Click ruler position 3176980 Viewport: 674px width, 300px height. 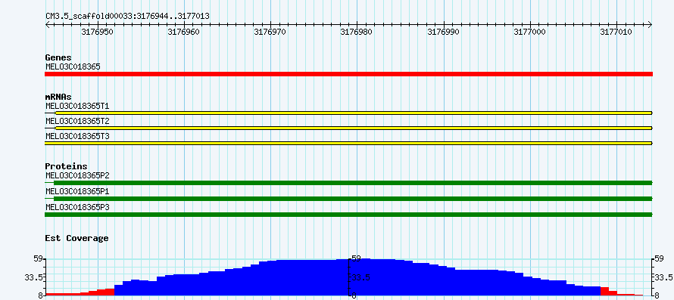357,32
